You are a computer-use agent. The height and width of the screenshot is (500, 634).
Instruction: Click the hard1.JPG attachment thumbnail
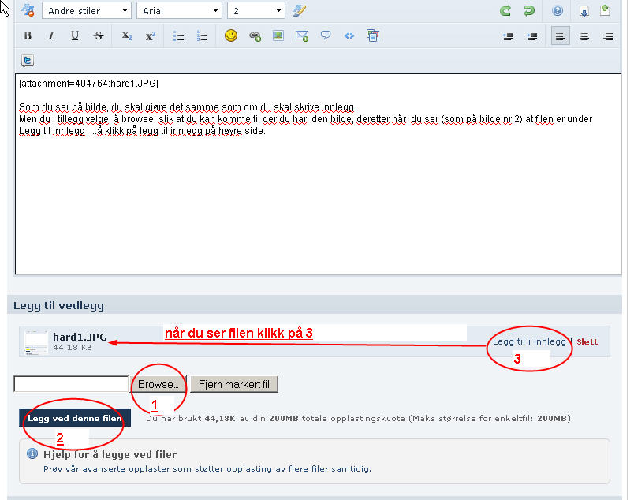36,342
